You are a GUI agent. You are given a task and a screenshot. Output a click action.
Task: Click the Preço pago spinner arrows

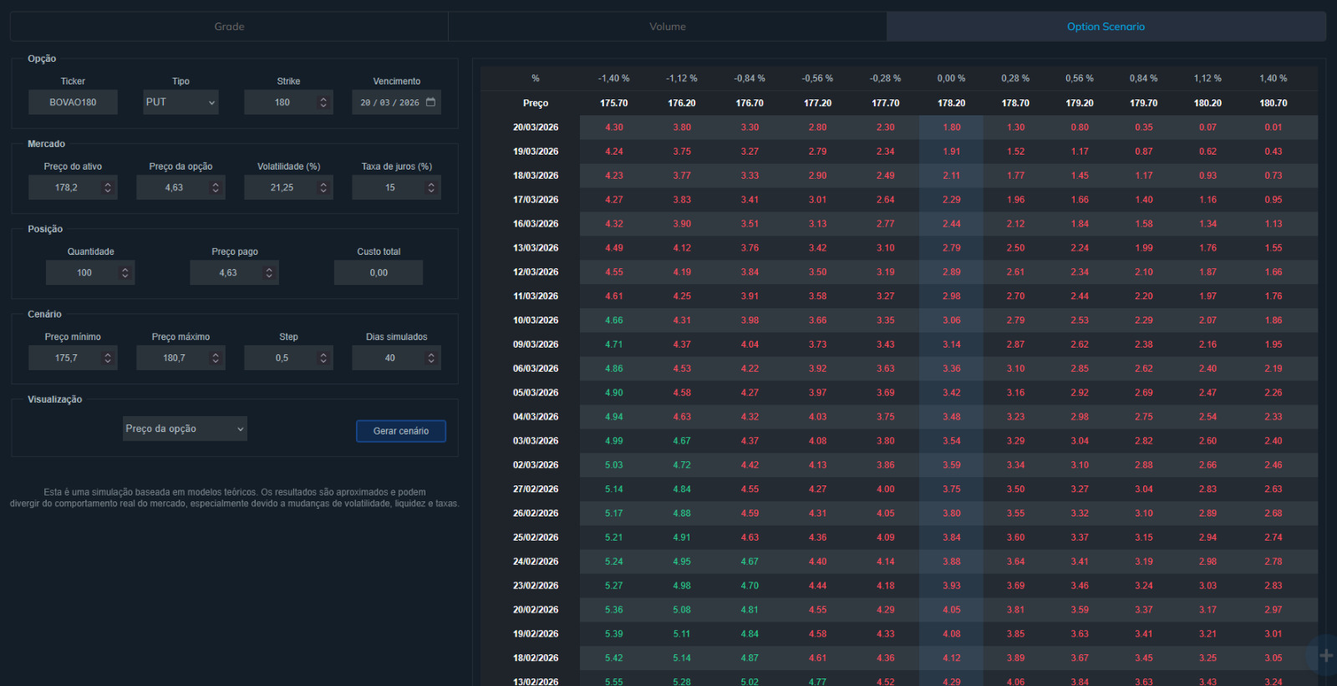tap(269, 272)
